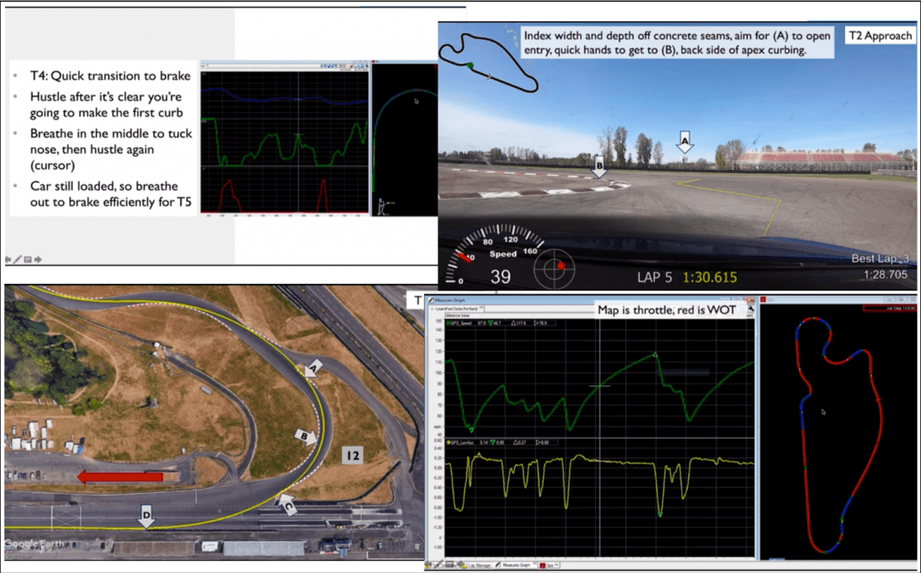This screenshot has height=573, width=921.
Task: Open the display icon beside the pencil tool
Action: [x=28, y=259]
